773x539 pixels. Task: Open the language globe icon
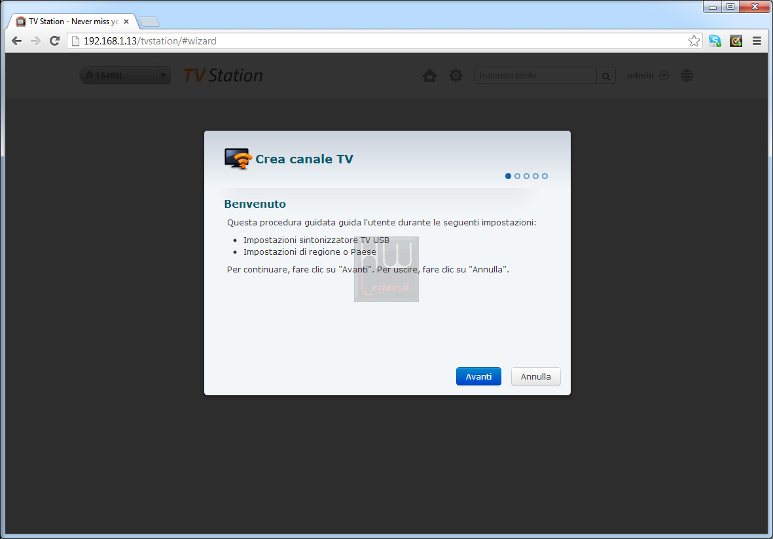(x=687, y=75)
